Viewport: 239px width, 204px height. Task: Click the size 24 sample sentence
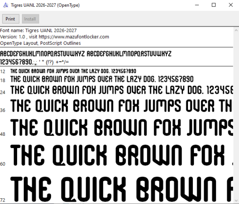tap(121, 90)
